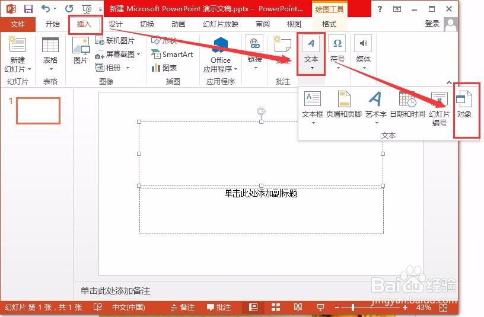Click Sign in (登录) link
Screen dimensions: 484x317
tap(432, 24)
